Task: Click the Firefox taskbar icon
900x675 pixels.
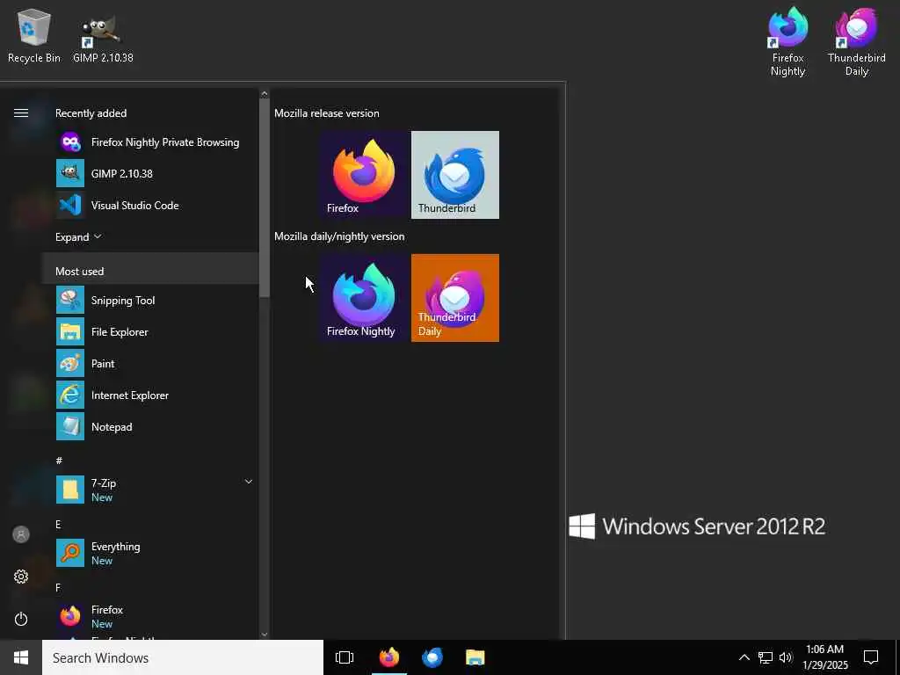Action: point(389,657)
